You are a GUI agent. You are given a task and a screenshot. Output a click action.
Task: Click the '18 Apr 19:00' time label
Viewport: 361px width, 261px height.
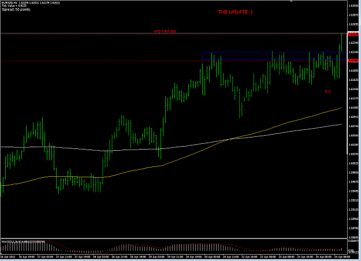[x=138, y=257]
